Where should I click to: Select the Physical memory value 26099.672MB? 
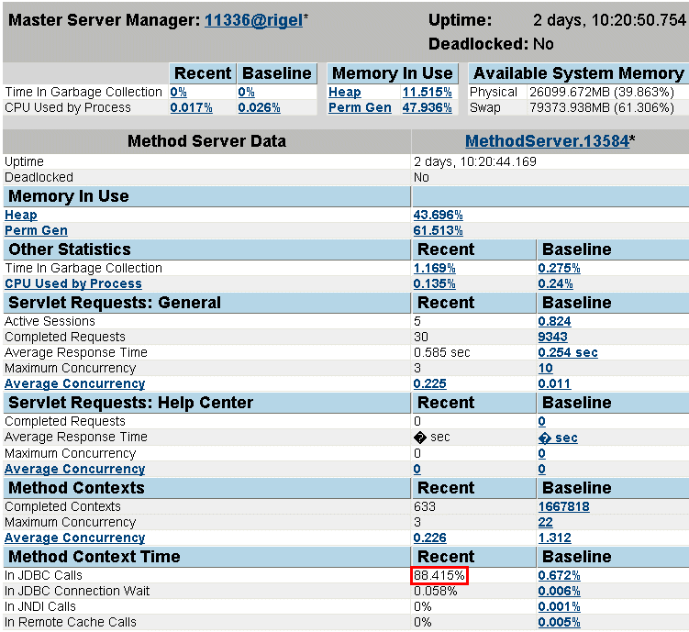tap(602, 93)
